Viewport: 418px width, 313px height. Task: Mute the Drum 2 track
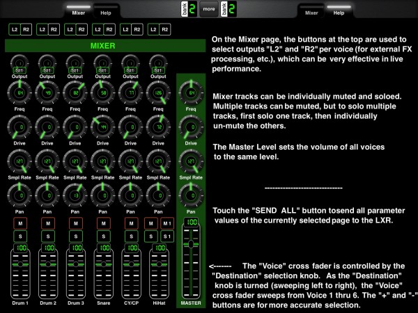[x=48, y=223]
